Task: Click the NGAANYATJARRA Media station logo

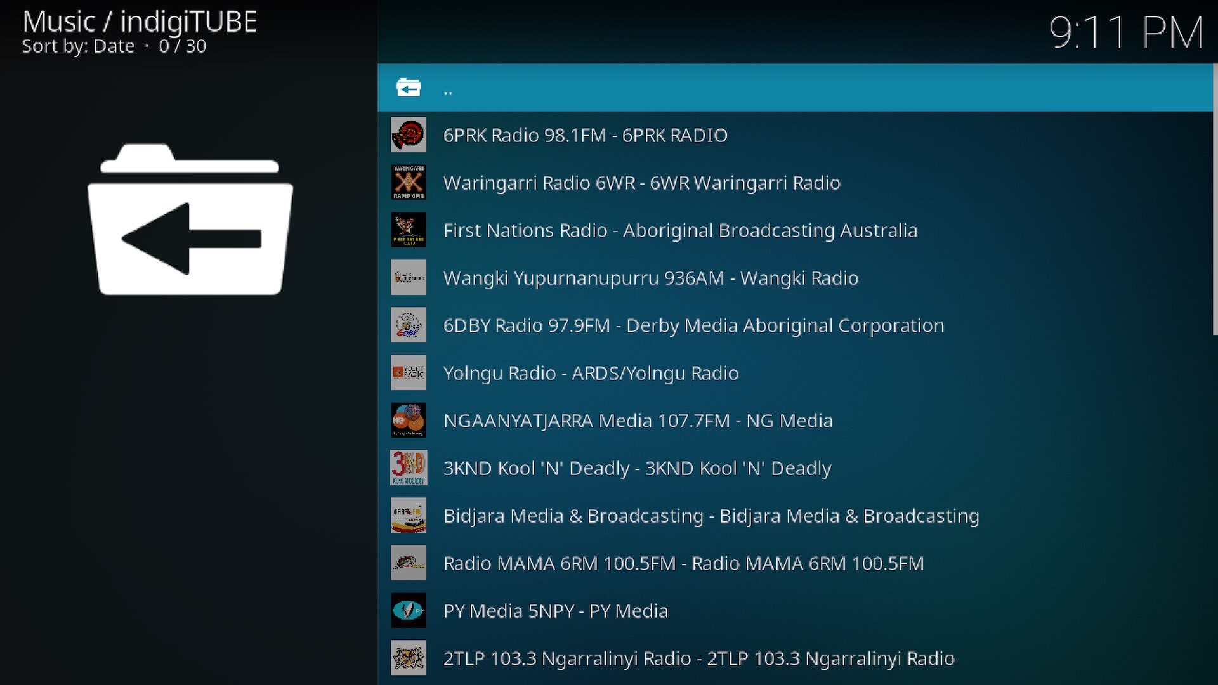Action: click(x=408, y=421)
